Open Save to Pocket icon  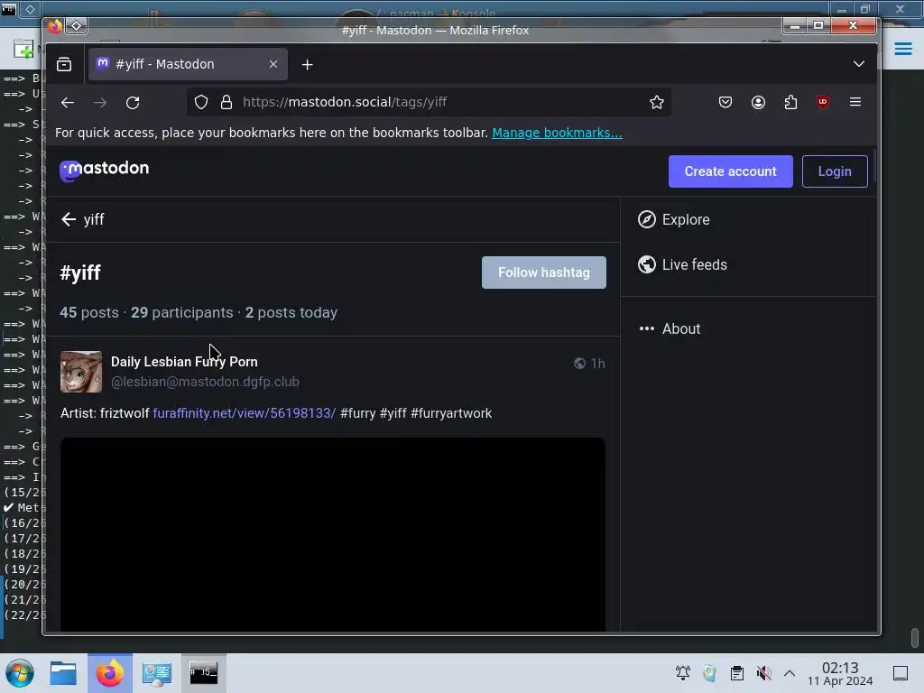pos(725,103)
